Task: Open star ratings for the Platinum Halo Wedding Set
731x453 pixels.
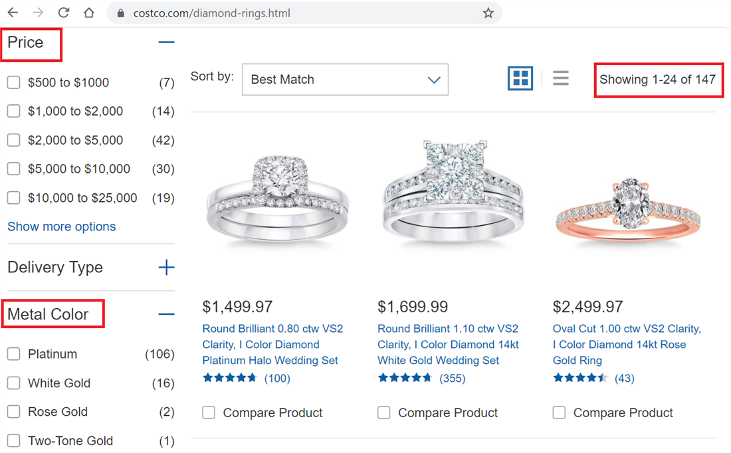Action: point(229,377)
